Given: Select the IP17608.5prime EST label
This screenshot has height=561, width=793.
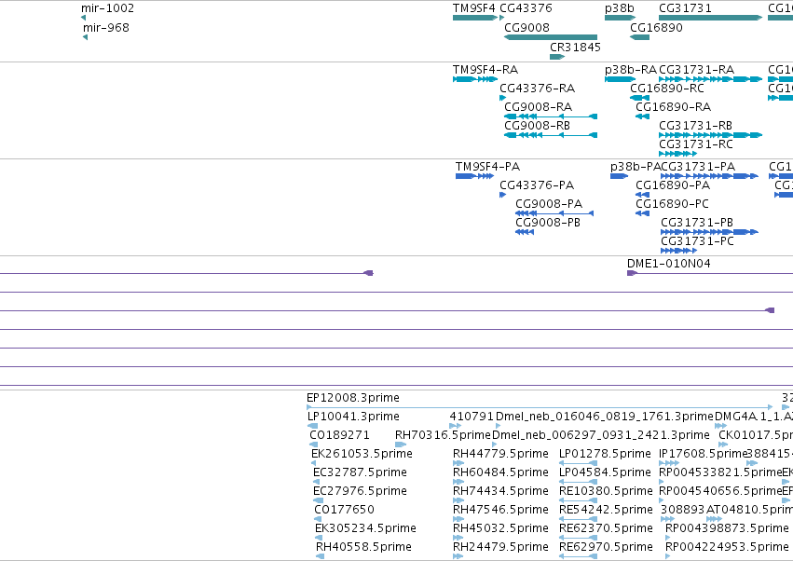Looking at the screenshot, I should point(703,454).
